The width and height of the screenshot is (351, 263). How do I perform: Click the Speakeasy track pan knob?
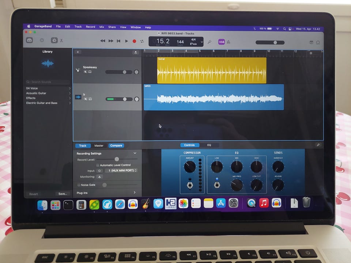136,72
